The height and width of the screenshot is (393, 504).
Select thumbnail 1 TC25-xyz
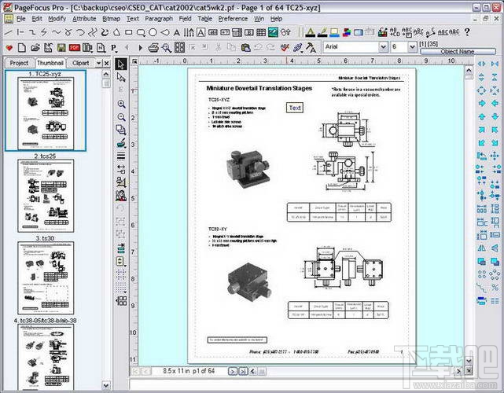coord(46,112)
